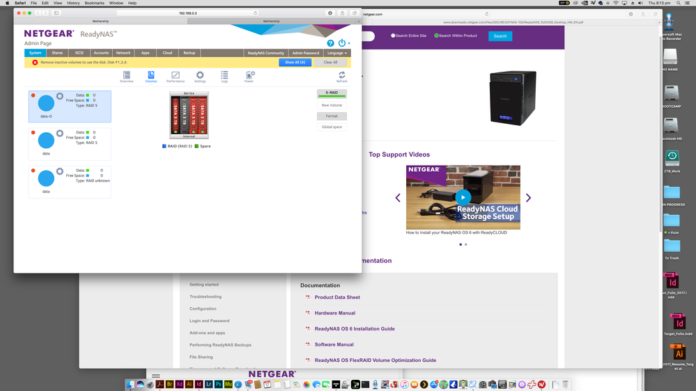Open Adobe Muse from the Dock
Screen dimensions: 696x391
tap(228, 384)
